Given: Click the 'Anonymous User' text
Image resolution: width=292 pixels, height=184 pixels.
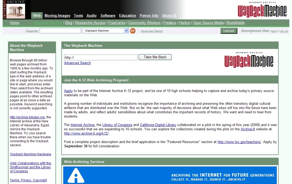Looking at the screenshot, I should pos(255,31).
